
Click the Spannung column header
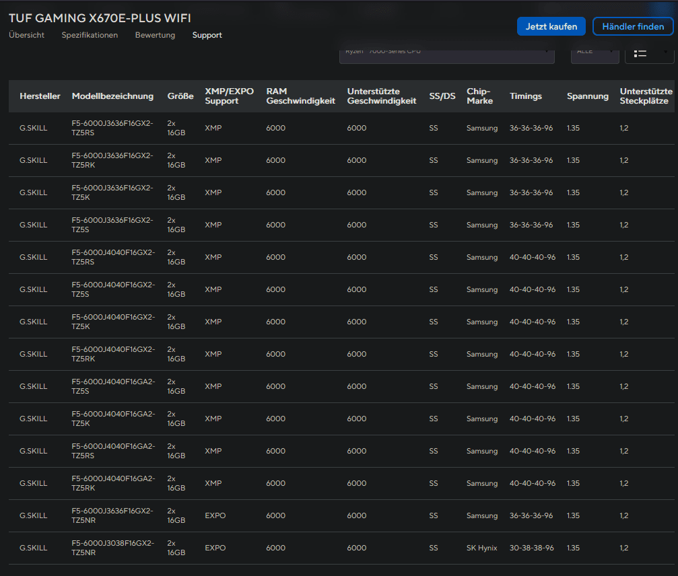[x=588, y=96]
